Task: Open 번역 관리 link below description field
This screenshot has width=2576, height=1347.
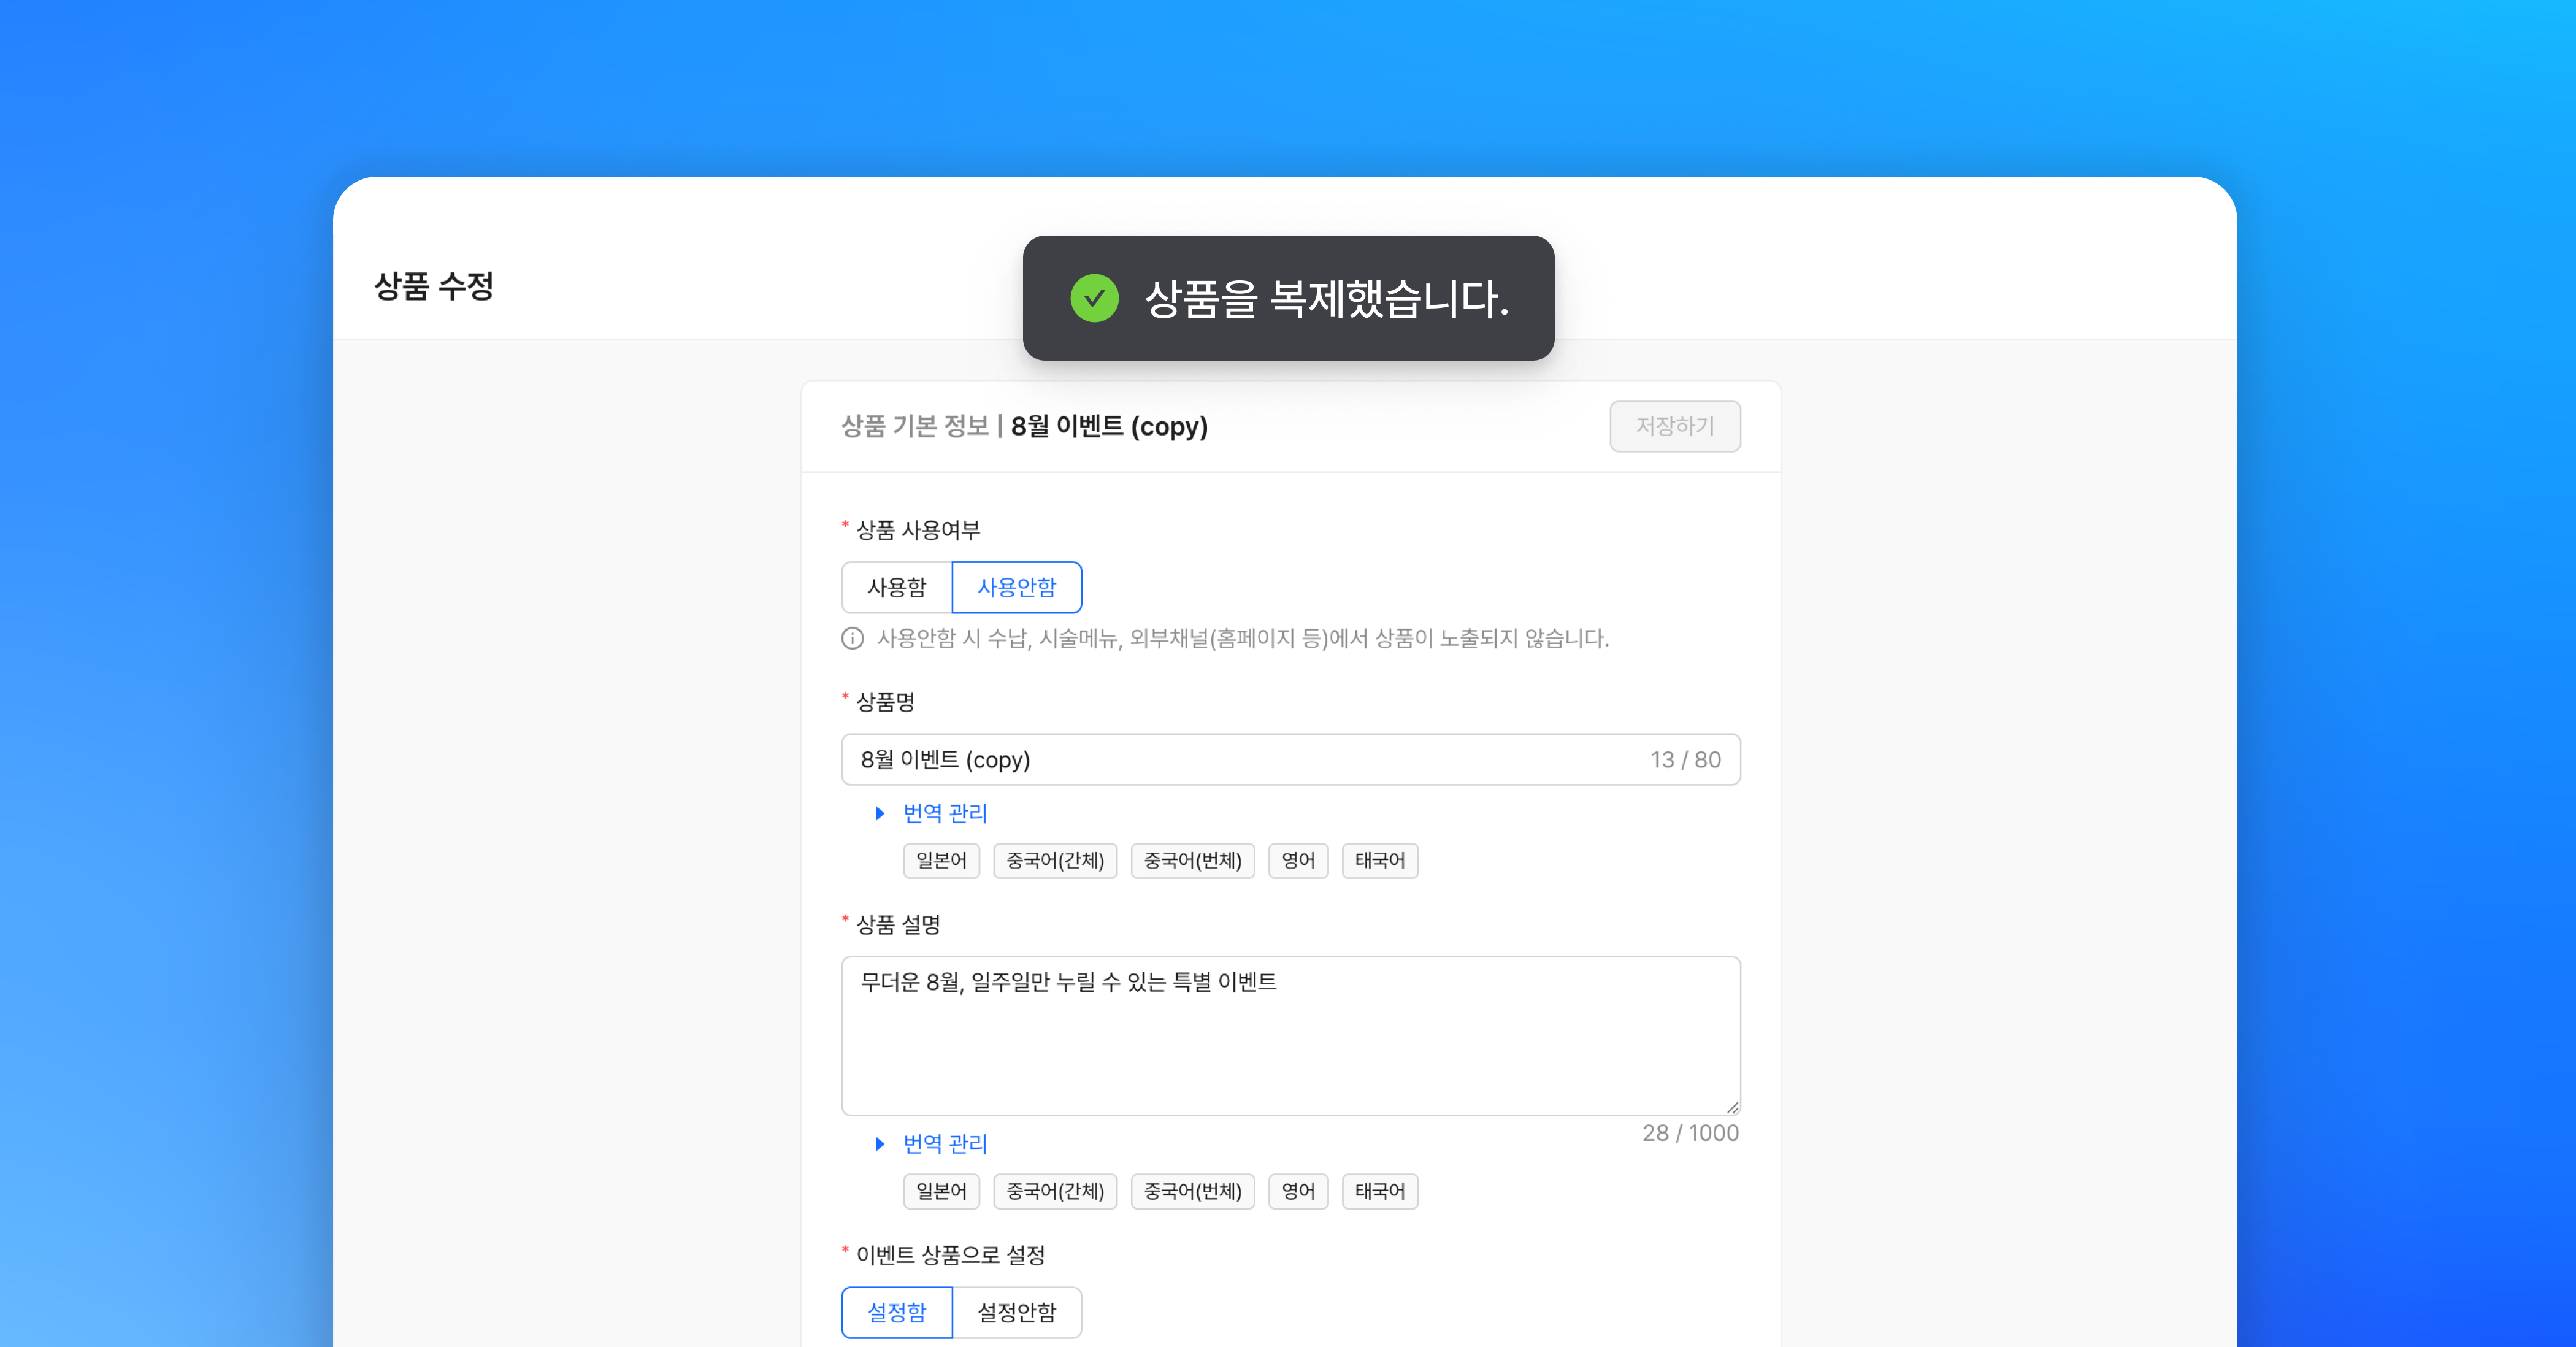Action: [x=944, y=1143]
